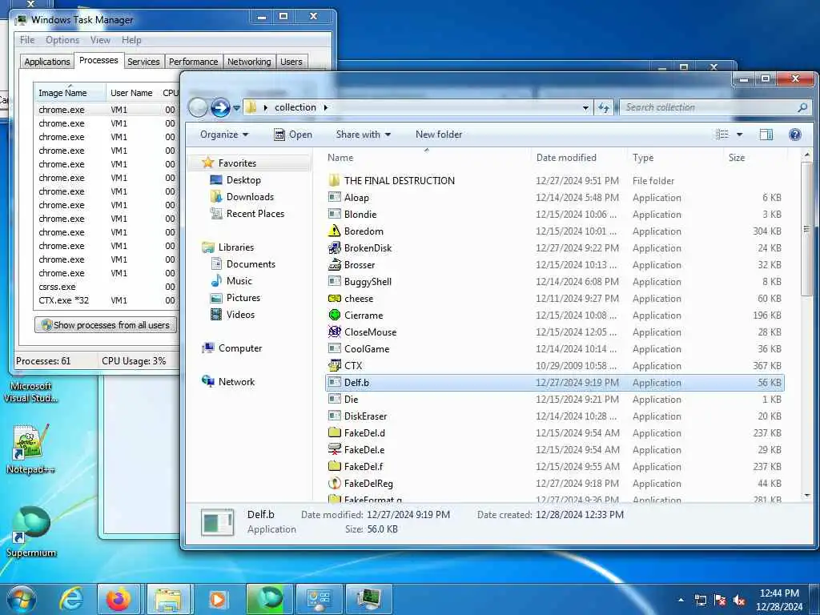Refresh the collection folder view

tap(604, 108)
